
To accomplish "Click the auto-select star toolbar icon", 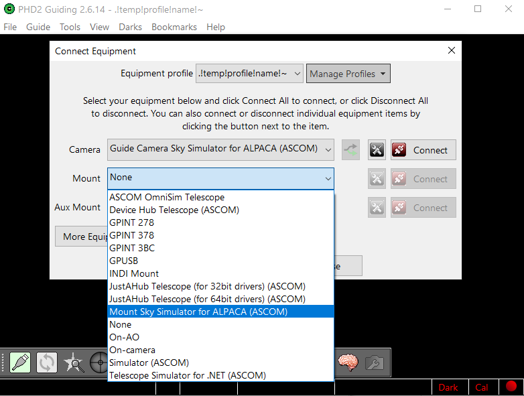I will pos(73,362).
